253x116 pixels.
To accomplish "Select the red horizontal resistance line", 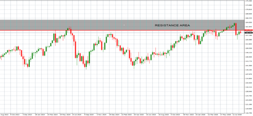I will tap(122, 30).
